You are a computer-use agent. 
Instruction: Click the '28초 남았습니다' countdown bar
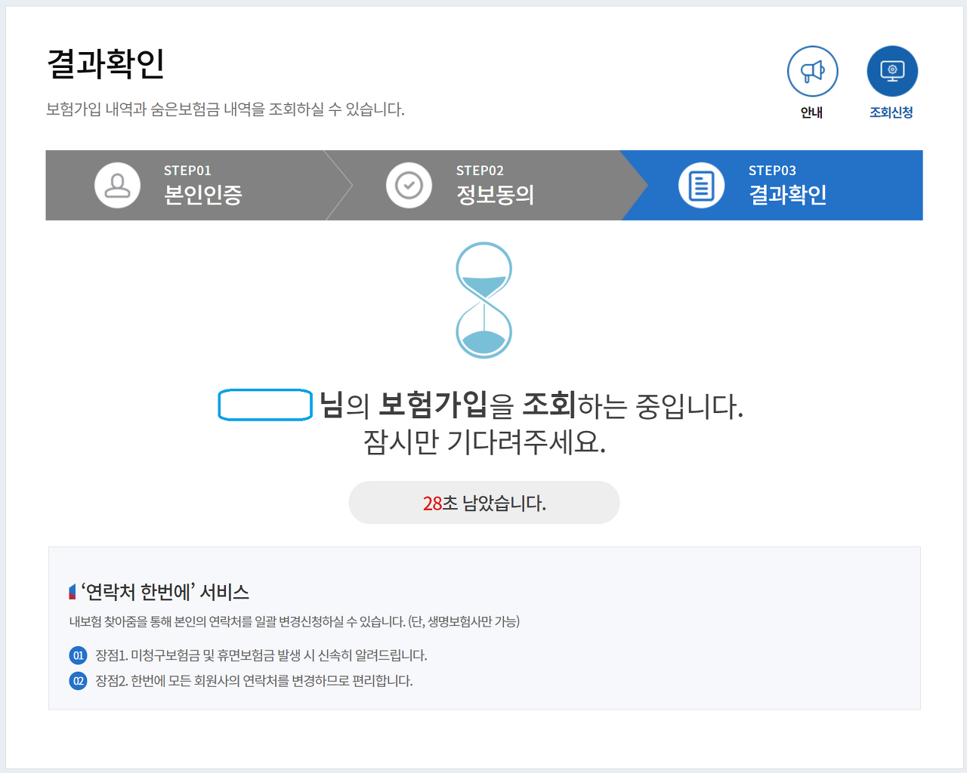click(484, 503)
